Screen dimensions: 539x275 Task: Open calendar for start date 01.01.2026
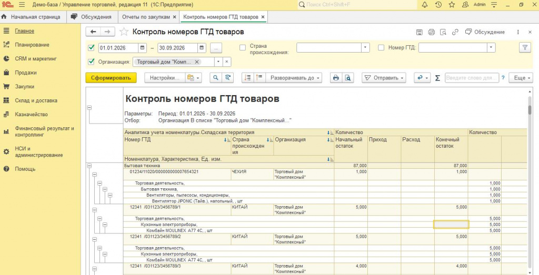[x=142, y=48]
